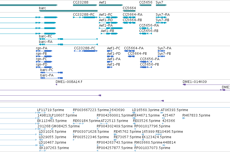
Task: Select transcript Aef1-RA
Action: [111, 28]
